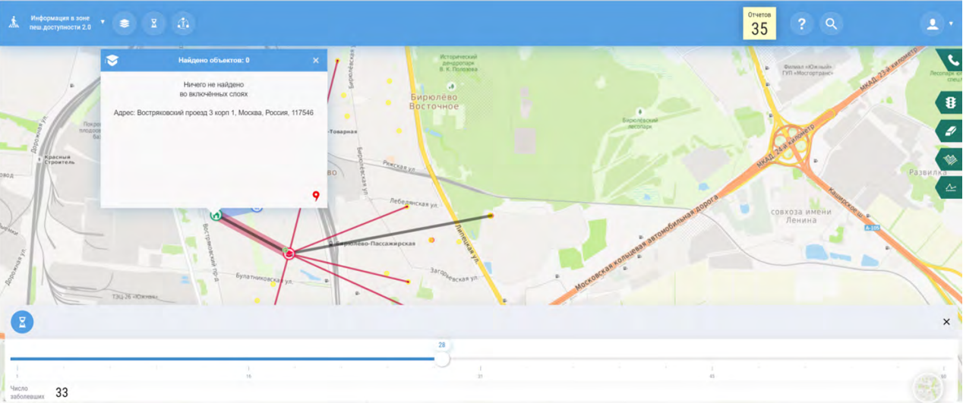
Task: Click the red location pin in popup
Action: pyautogui.click(x=316, y=196)
